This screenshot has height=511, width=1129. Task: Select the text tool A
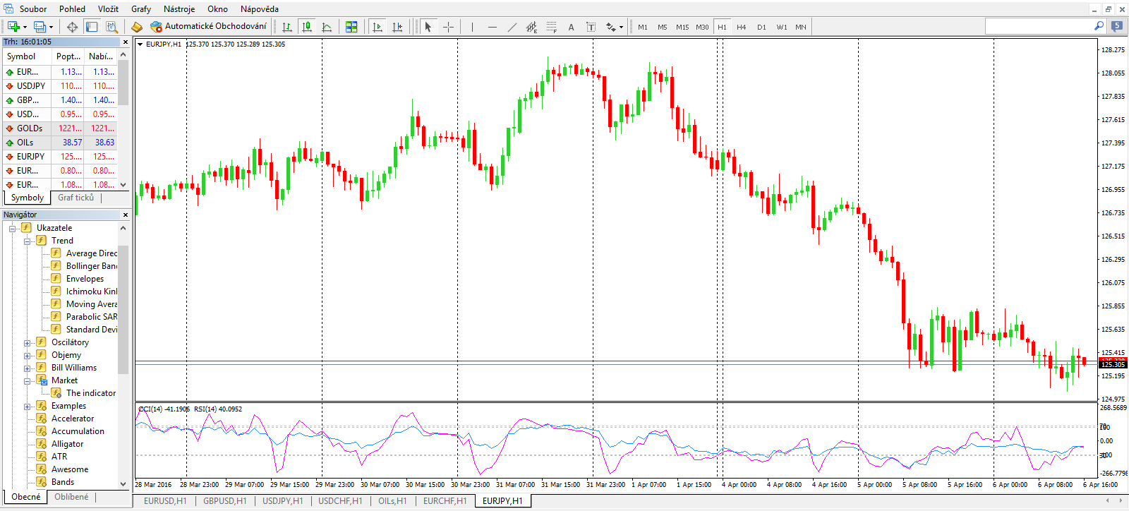click(571, 27)
